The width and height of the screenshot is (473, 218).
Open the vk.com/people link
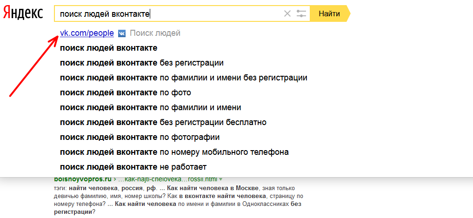tap(87, 33)
